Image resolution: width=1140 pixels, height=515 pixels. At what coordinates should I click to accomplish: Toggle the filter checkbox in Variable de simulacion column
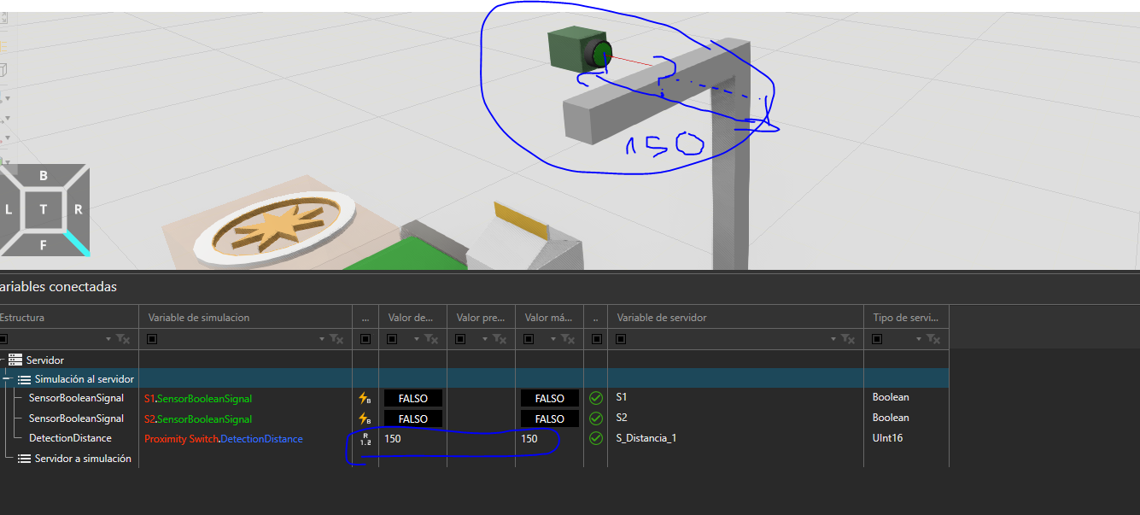[153, 339]
